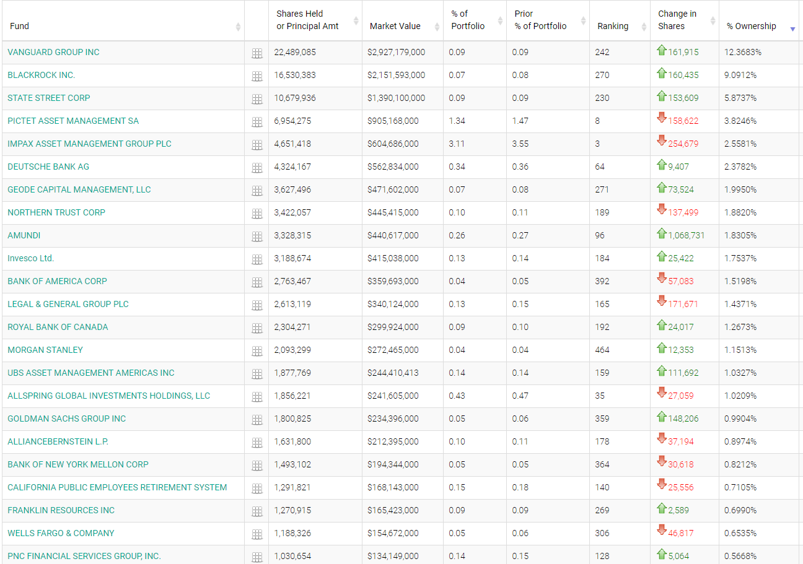Image resolution: width=803 pixels, height=564 pixels.
Task: Open STATE STREET CORP fund link
Action: pos(49,98)
